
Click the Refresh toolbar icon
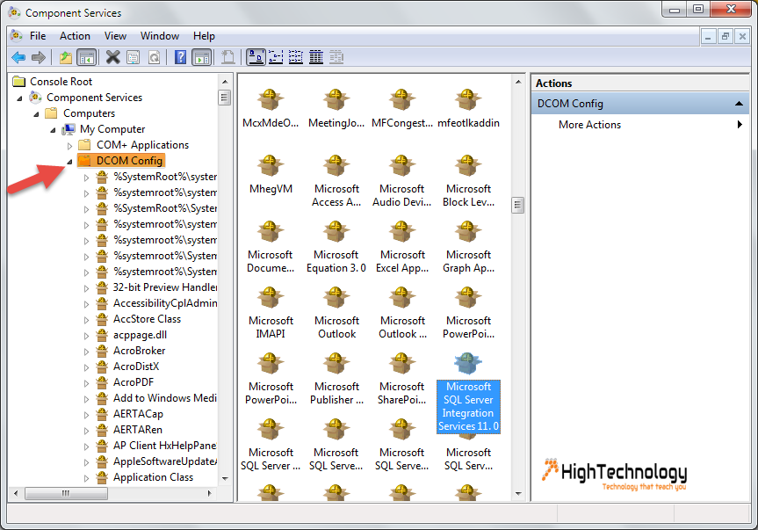point(155,57)
